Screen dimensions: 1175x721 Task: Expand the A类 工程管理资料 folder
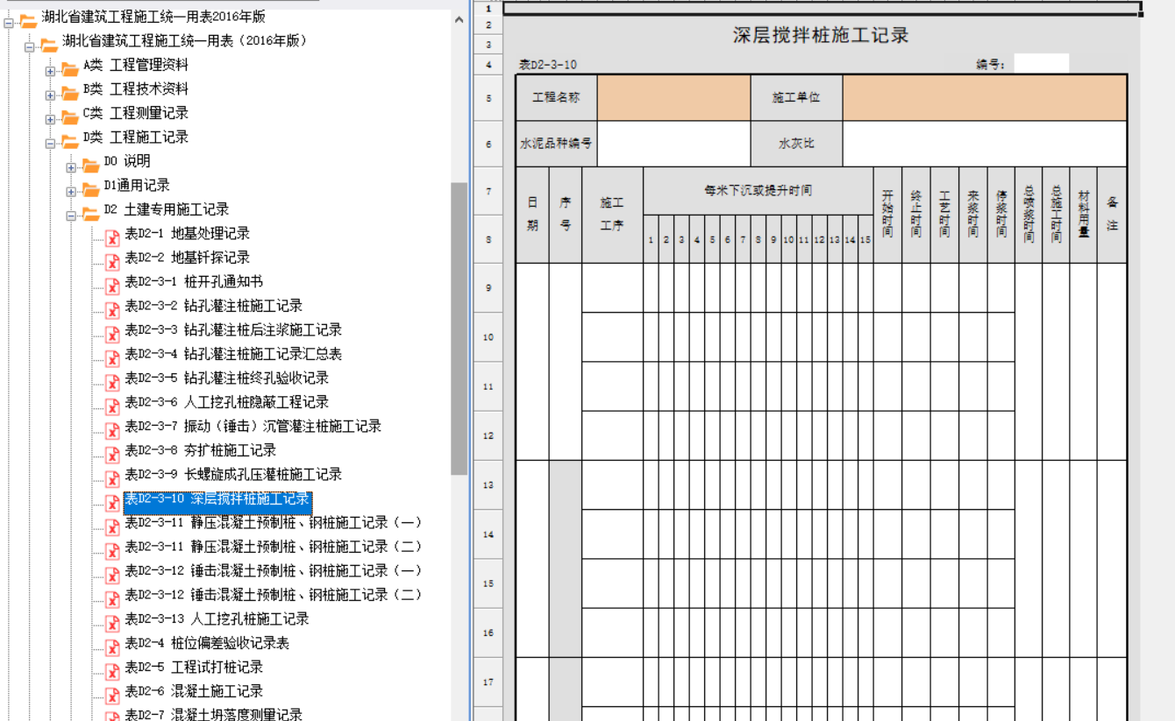[x=50, y=71]
